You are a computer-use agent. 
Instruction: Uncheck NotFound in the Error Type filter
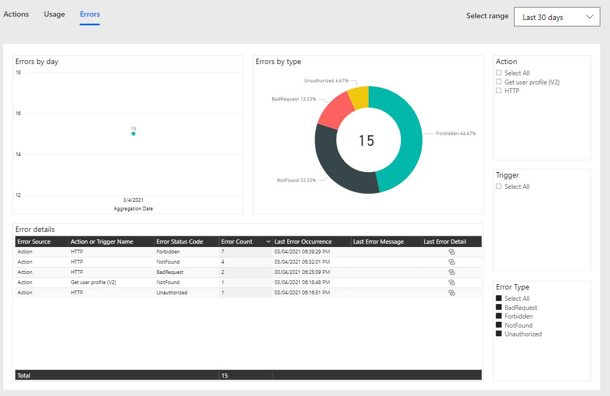click(x=498, y=325)
